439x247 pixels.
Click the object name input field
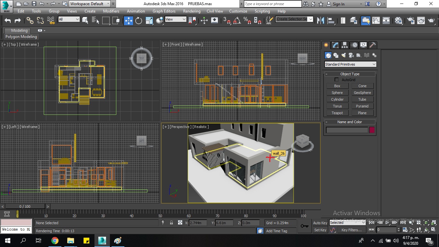point(346,130)
